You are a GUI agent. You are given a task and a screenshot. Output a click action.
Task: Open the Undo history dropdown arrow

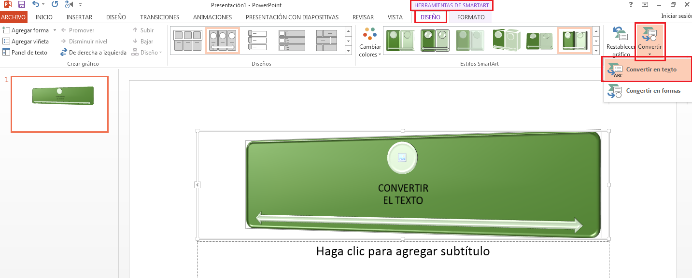tap(43, 5)
